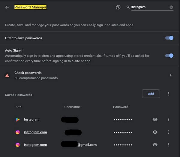
Task: Click the compromised passwords warning icon
Action: coord(7,75)
